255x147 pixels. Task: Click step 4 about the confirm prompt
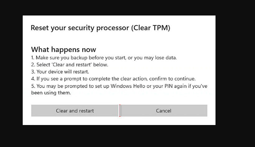[x=114, y=79]
